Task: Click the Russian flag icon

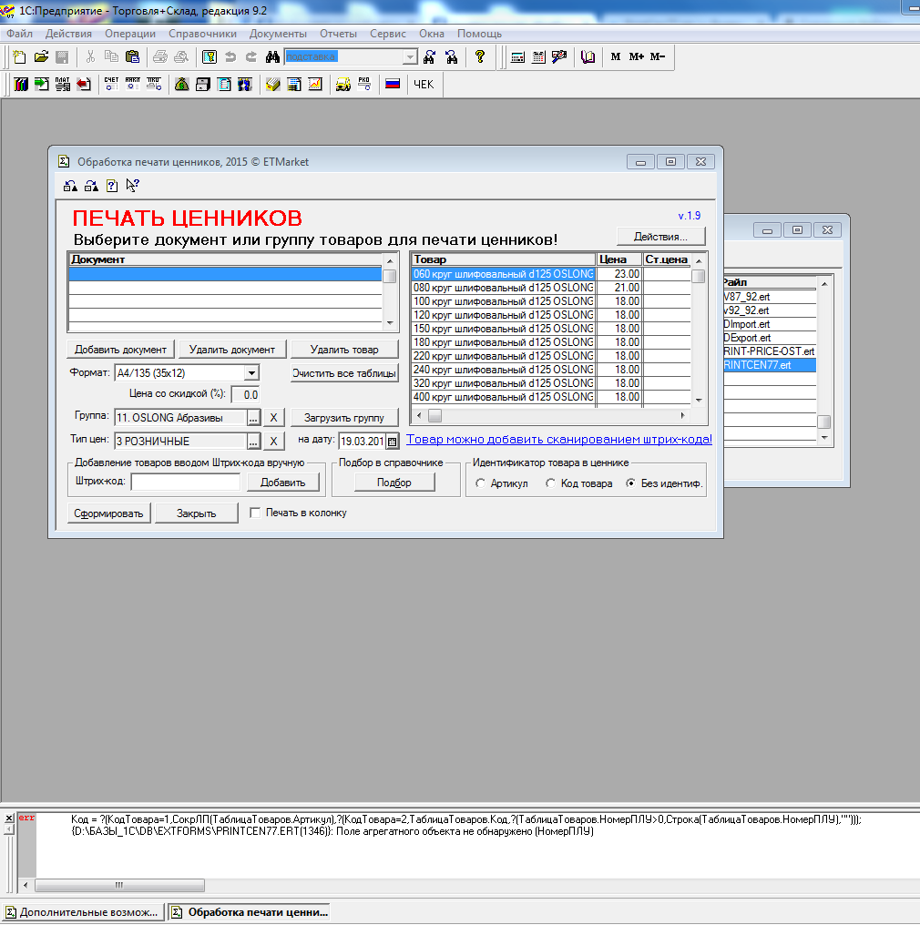Action: 393,85
